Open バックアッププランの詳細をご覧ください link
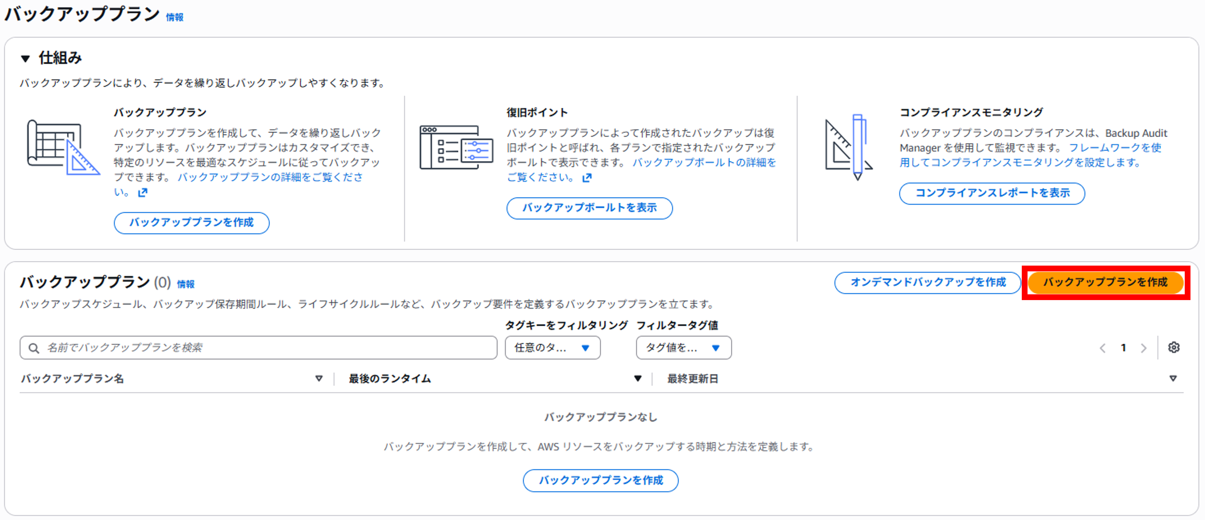 click(x=239, y=184)
